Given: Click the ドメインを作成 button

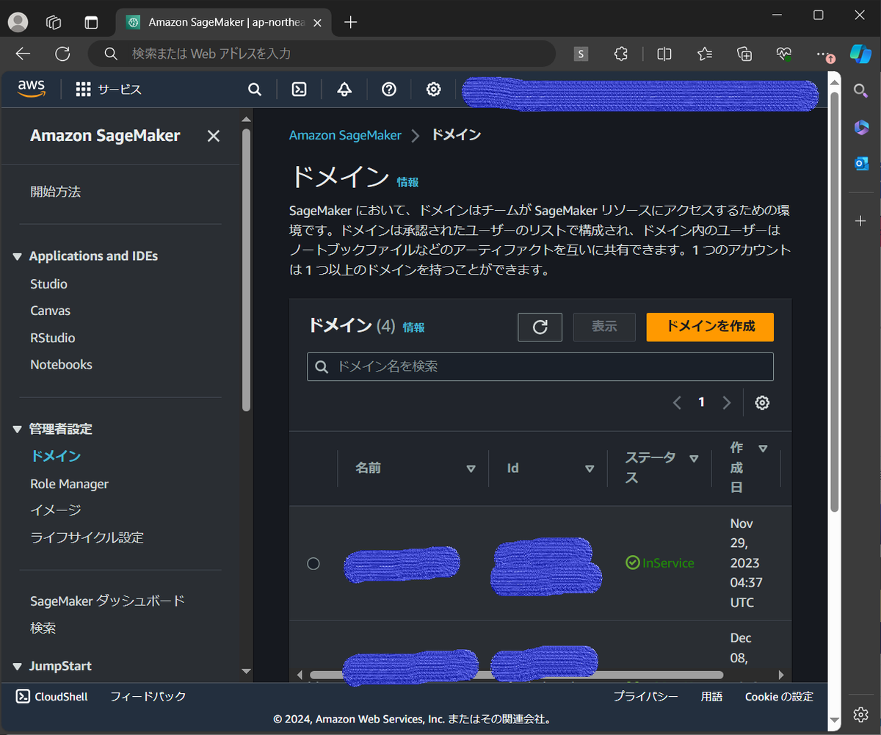Looking at the screenshot, I should pos(710,327).
